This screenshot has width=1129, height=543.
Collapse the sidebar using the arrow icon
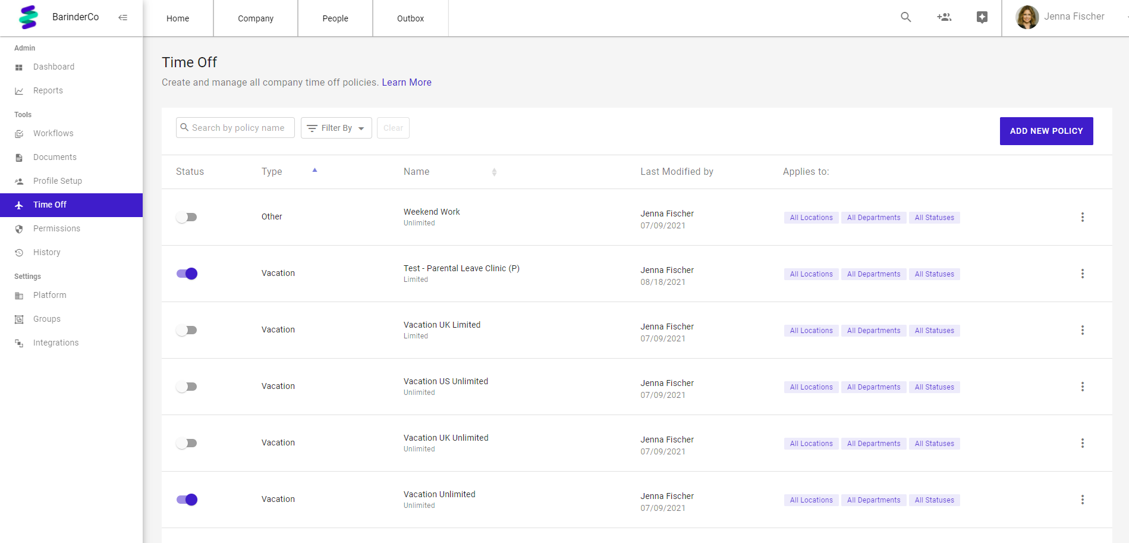click(x=123, y=17)
